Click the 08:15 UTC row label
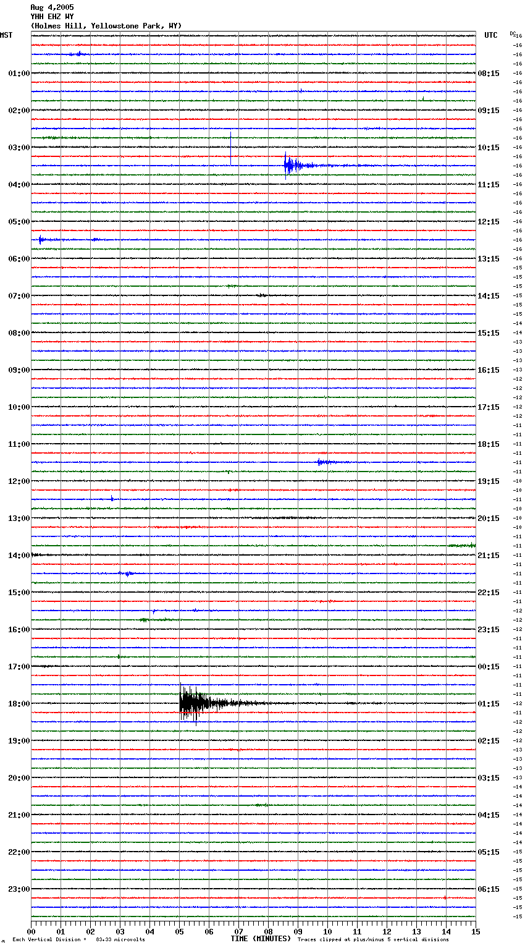Screen dimensions: 525x948 coord(489,74)
